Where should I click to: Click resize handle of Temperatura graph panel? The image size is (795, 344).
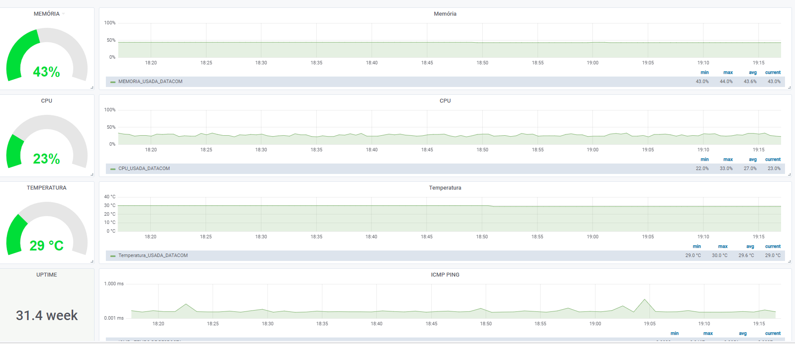point(789,261)
